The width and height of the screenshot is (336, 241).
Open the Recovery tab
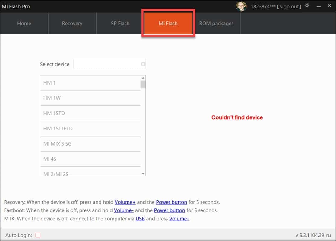(x=72, y=23)
